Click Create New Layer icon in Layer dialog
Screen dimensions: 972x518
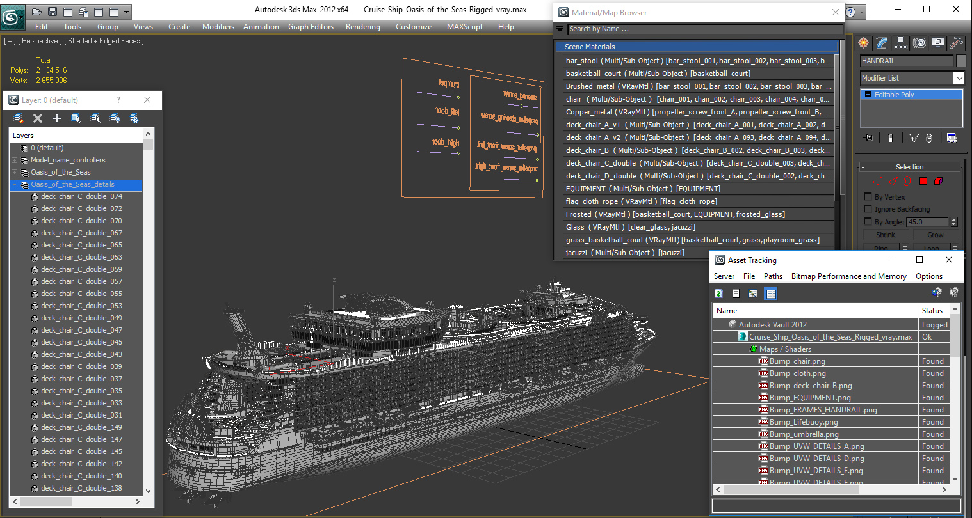[19, 118]
